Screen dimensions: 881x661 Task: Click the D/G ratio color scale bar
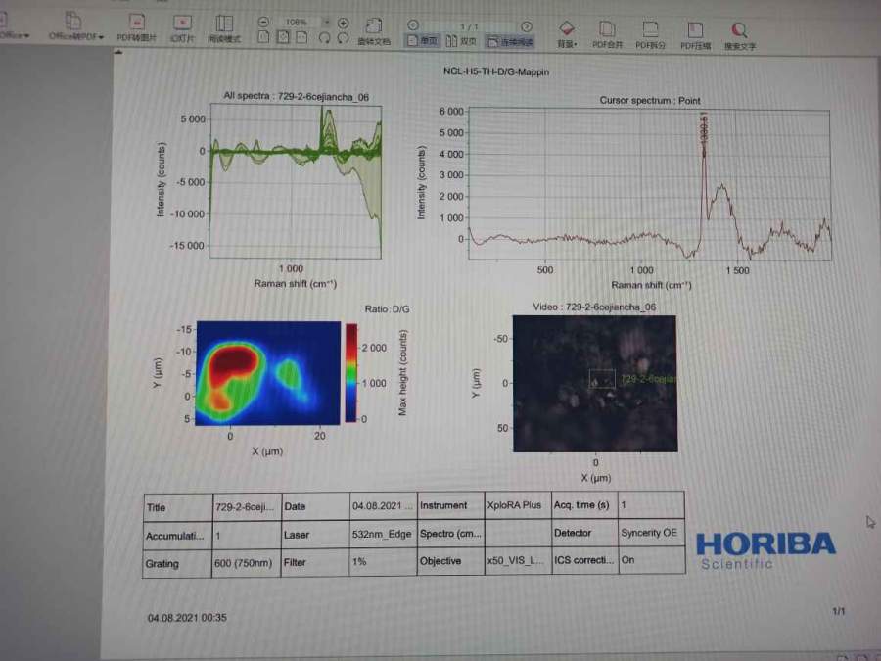click(x=351, y=372)
